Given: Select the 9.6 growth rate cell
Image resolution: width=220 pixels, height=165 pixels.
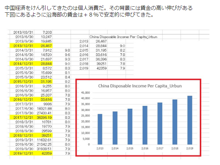Looking at the screenshot, I should [x=68, y=55].
